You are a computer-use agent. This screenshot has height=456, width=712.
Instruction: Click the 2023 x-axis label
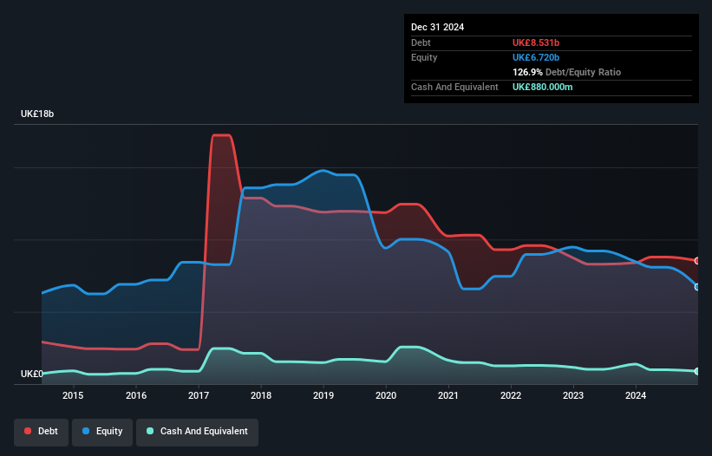573,395
